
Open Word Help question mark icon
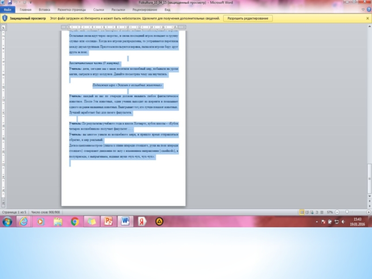tap(369, 9)
